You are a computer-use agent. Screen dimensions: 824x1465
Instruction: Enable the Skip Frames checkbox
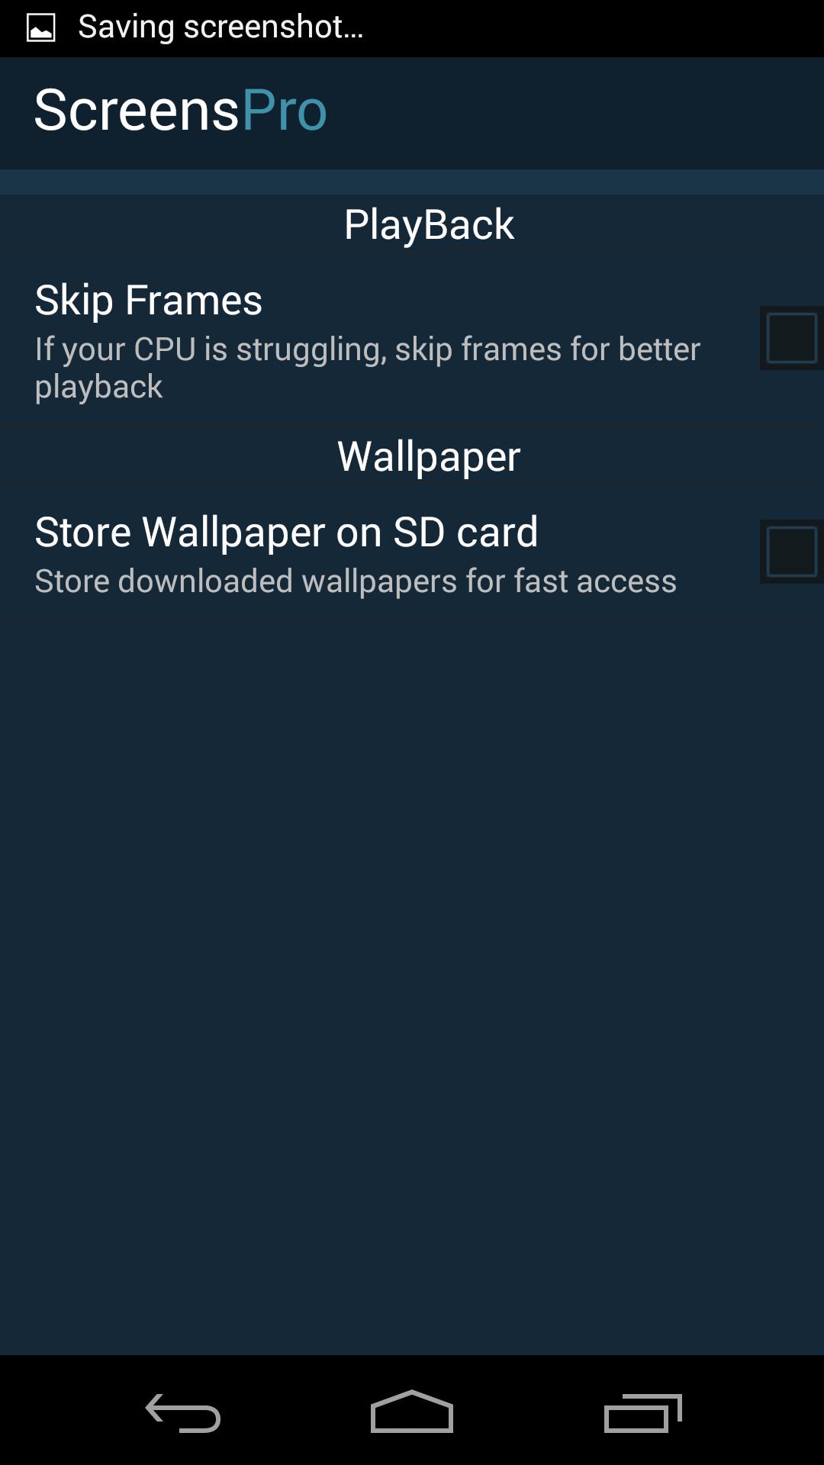click(791, 337)
